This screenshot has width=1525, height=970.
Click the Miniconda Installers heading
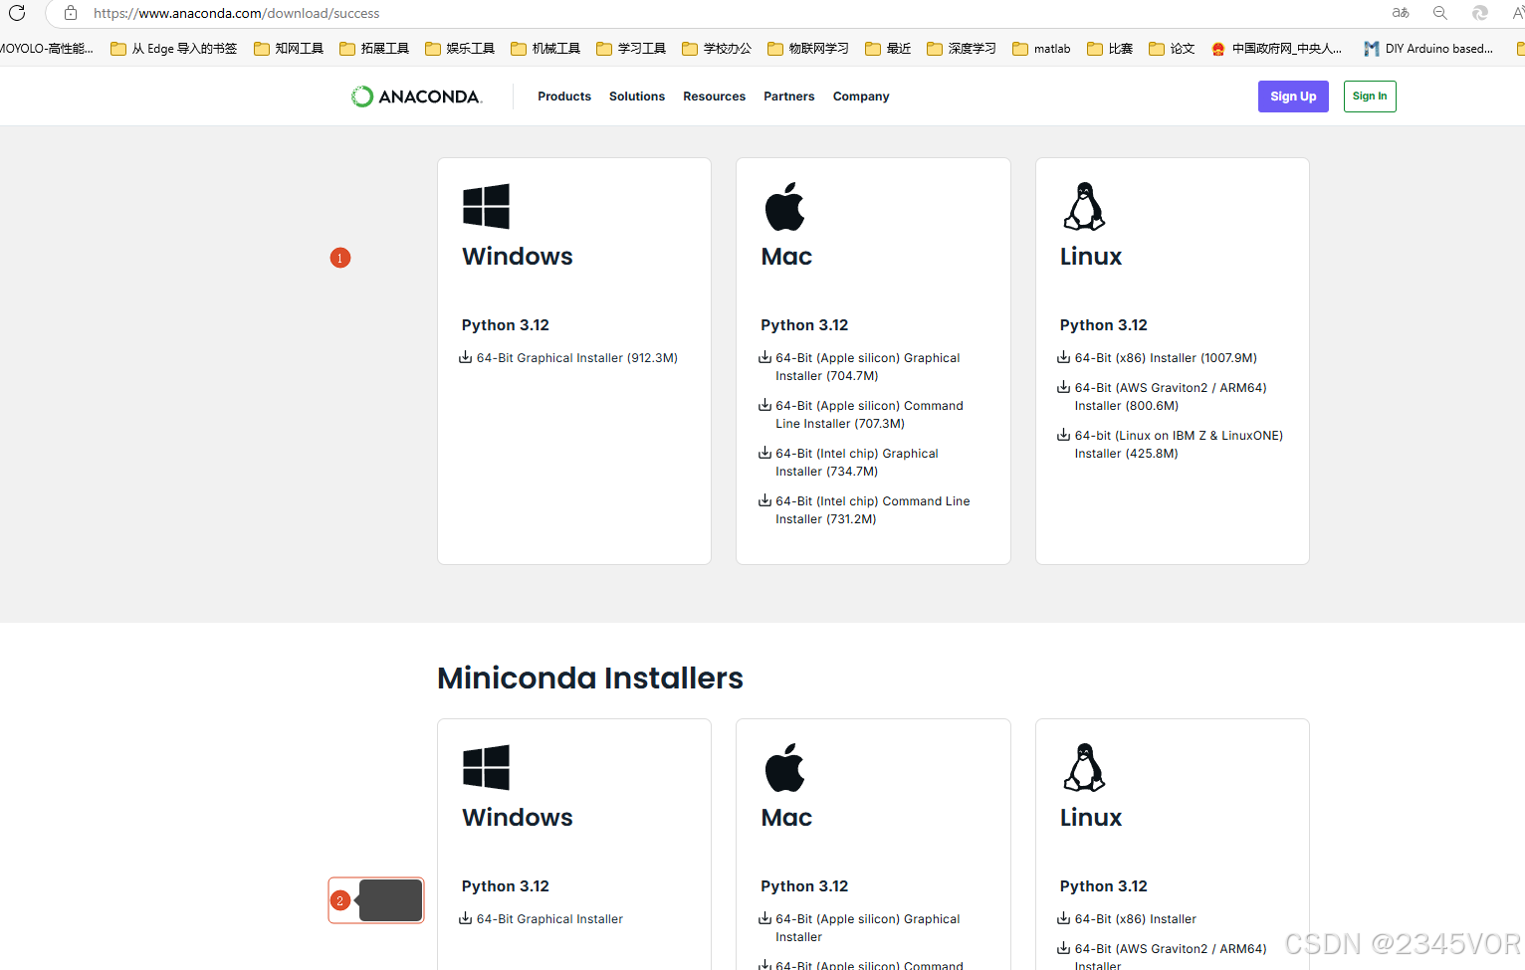click(590, 678)
